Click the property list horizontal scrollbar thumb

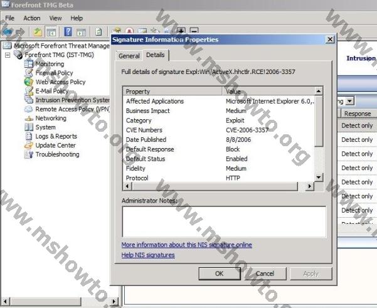[215, 186]
